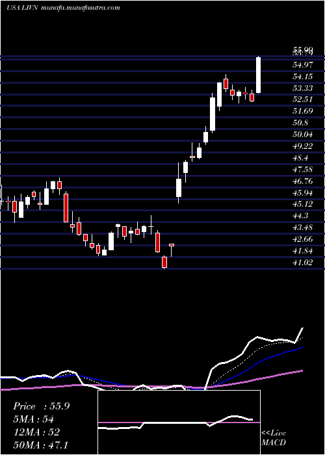Click the 48.4 price level label

pos(300,158)
